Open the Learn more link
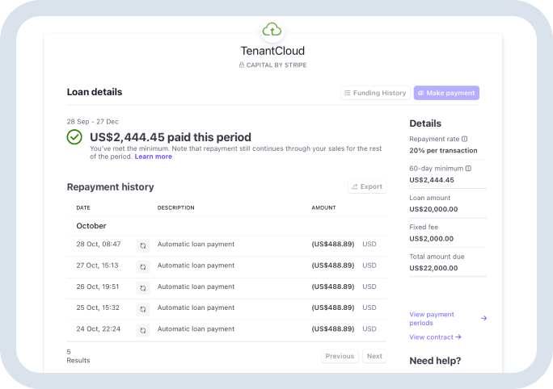The width and height of the screenshot is (553, 389). (153, 157)
